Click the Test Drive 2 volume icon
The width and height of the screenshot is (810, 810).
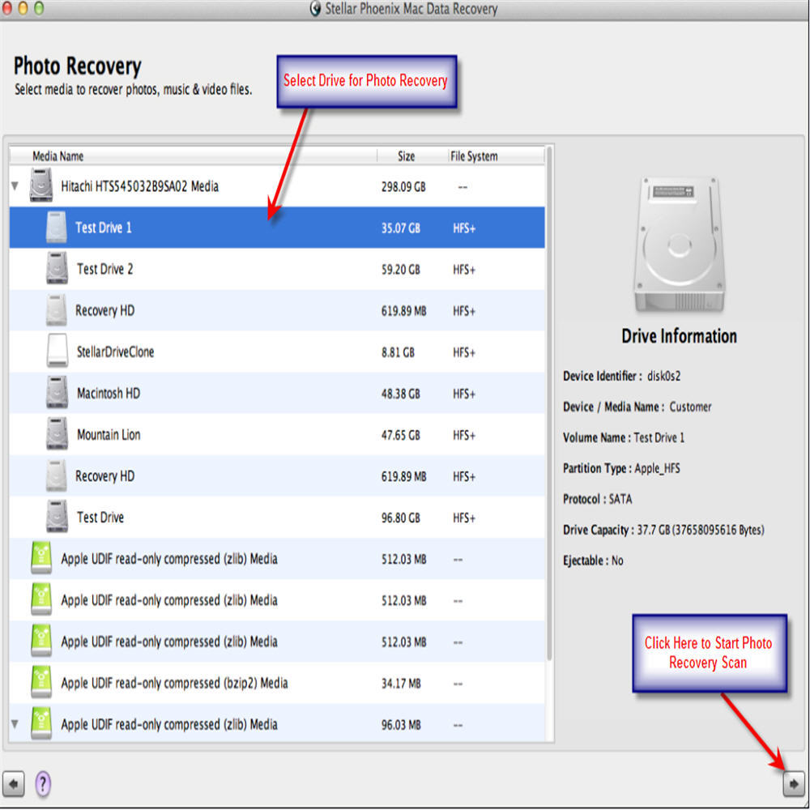[57, 268]
